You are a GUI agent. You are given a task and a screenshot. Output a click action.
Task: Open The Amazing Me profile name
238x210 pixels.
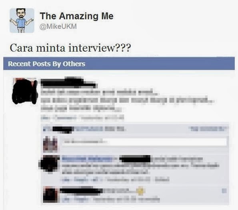(76, 16)
